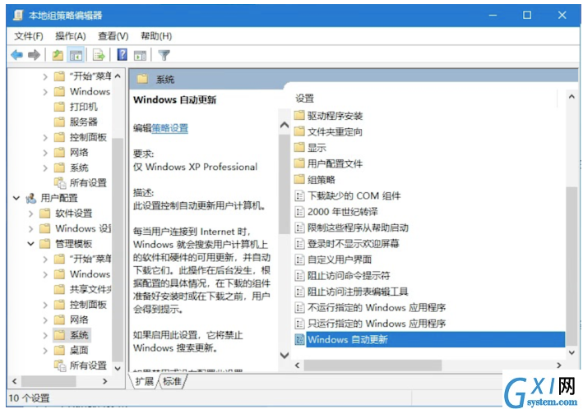
Task: Click the Up one level folder icon
Action: 58,55
